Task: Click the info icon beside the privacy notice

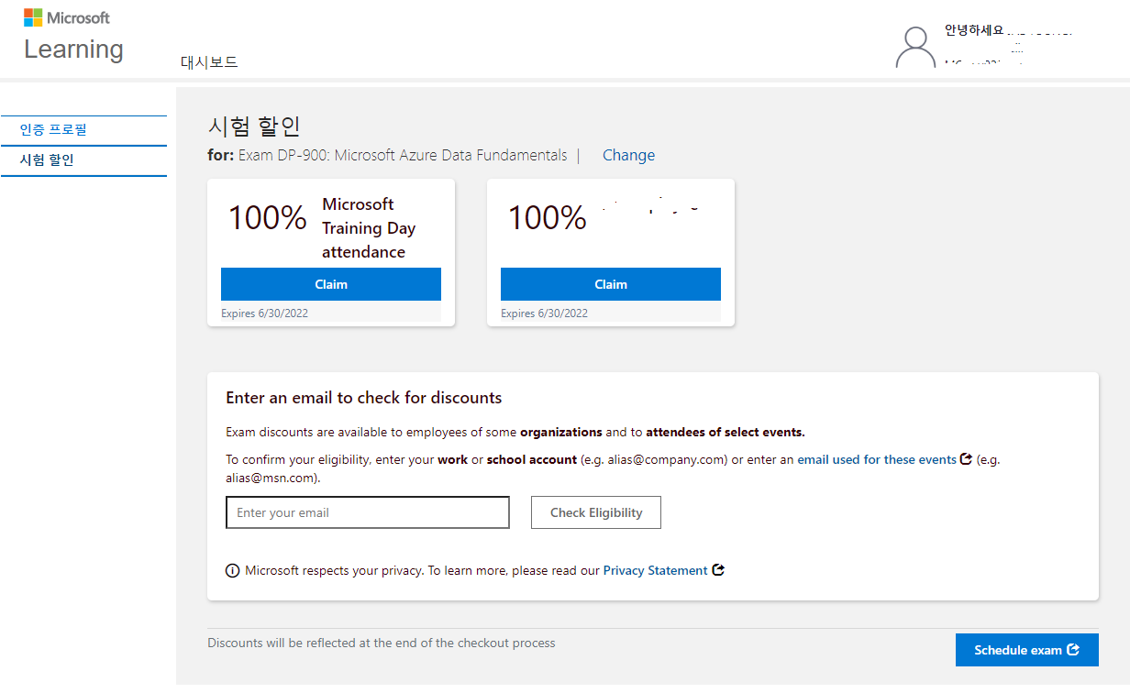Action: [233, 571]
